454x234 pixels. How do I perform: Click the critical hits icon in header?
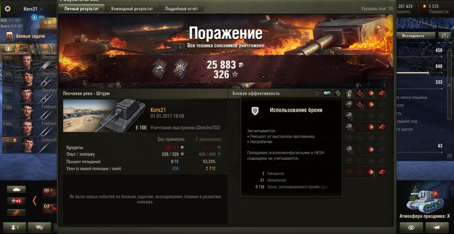(x=360, y=93)
